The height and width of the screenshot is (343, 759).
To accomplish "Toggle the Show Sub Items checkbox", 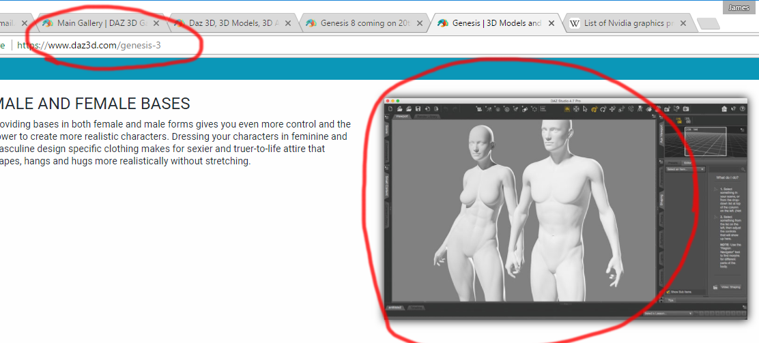I will pyautogui.click(x=668, y=292).
